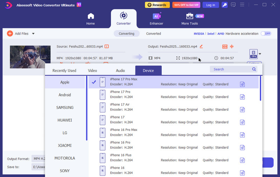The height and width of the screenshot is (177, 280).
Task: Open the MP4 output format dropdown arrow
Action: pyautogui.click(x=260, y=54)
